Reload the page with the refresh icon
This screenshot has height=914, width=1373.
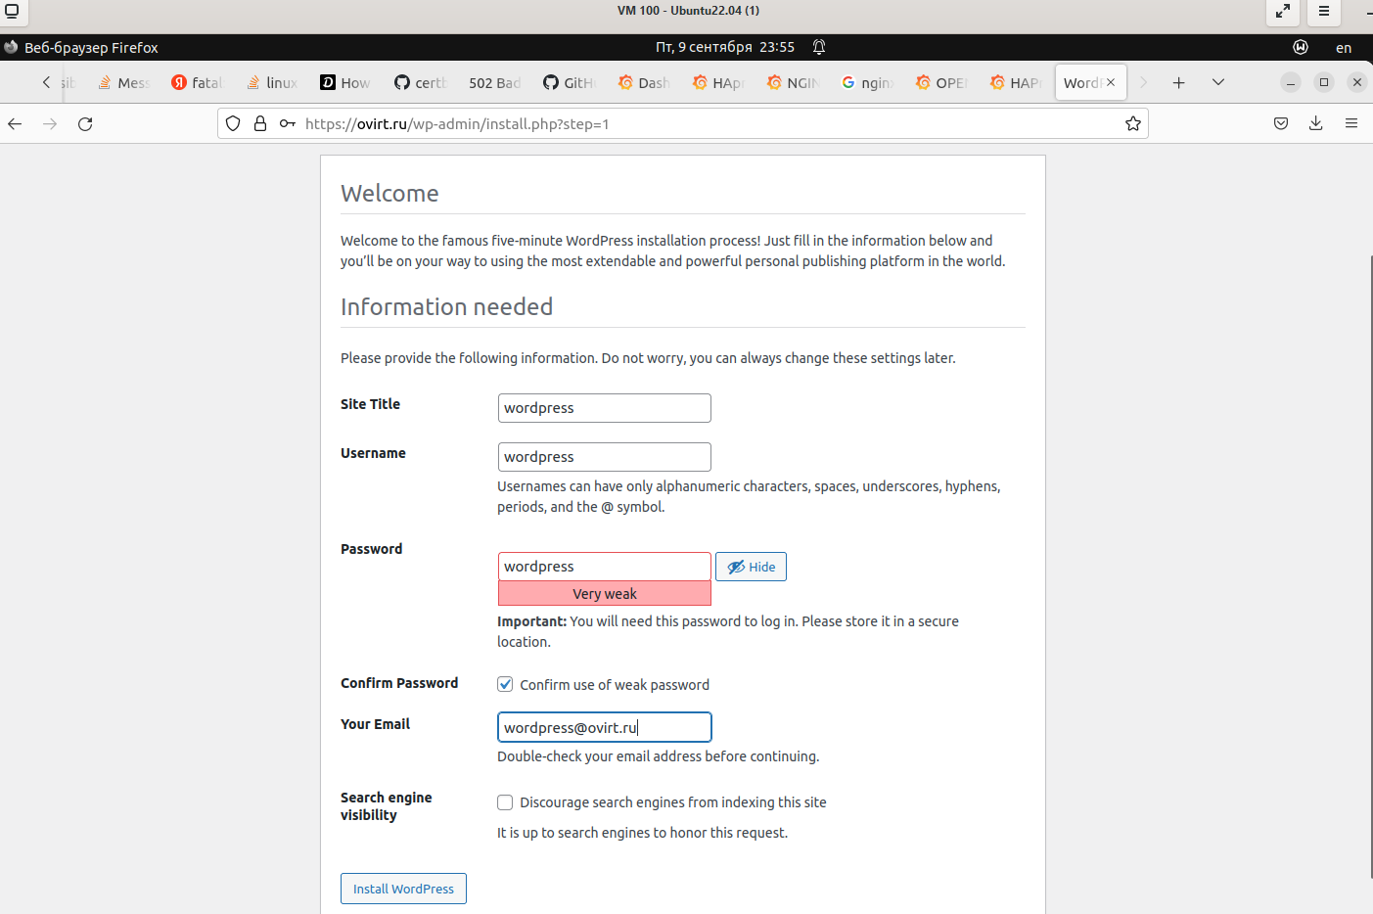[x=85, y=124]
